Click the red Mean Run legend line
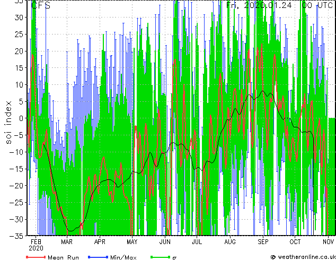 pos(36,257)
